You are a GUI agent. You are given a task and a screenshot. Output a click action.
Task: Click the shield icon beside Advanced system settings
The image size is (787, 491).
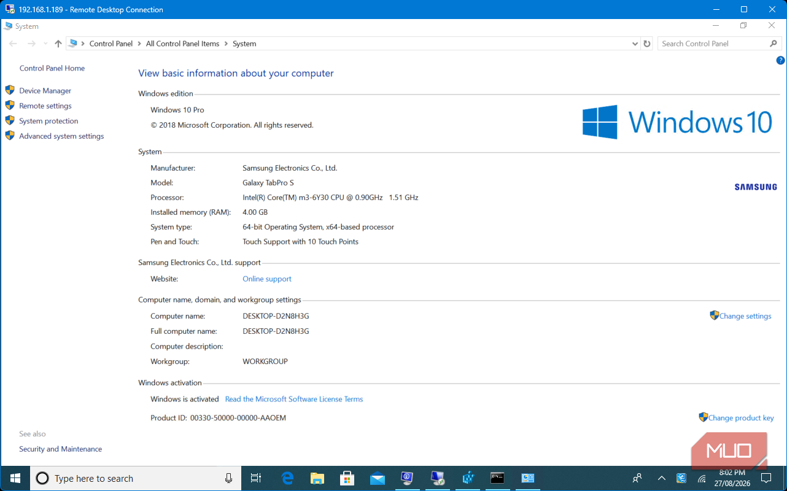(10, 136)
